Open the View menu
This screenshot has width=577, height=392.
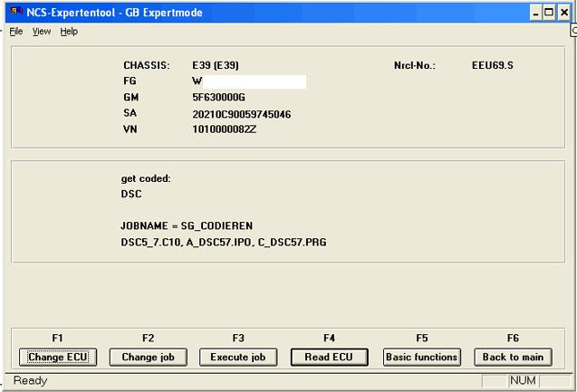click(42, 32)
